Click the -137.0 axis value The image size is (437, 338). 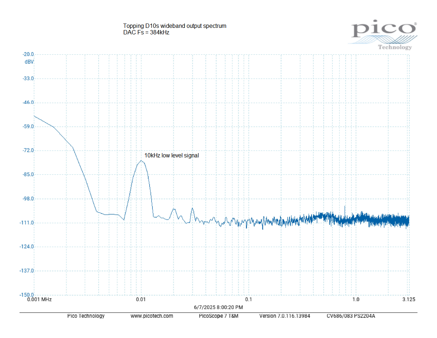(27, 270)
